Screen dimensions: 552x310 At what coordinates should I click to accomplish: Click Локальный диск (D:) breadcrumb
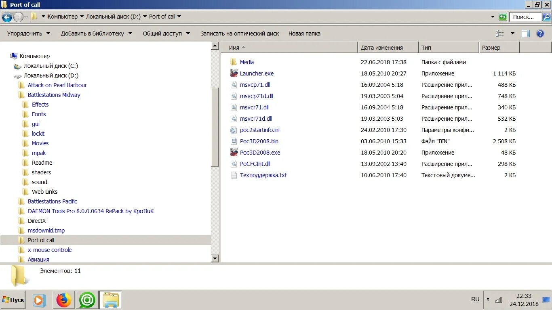113,17
